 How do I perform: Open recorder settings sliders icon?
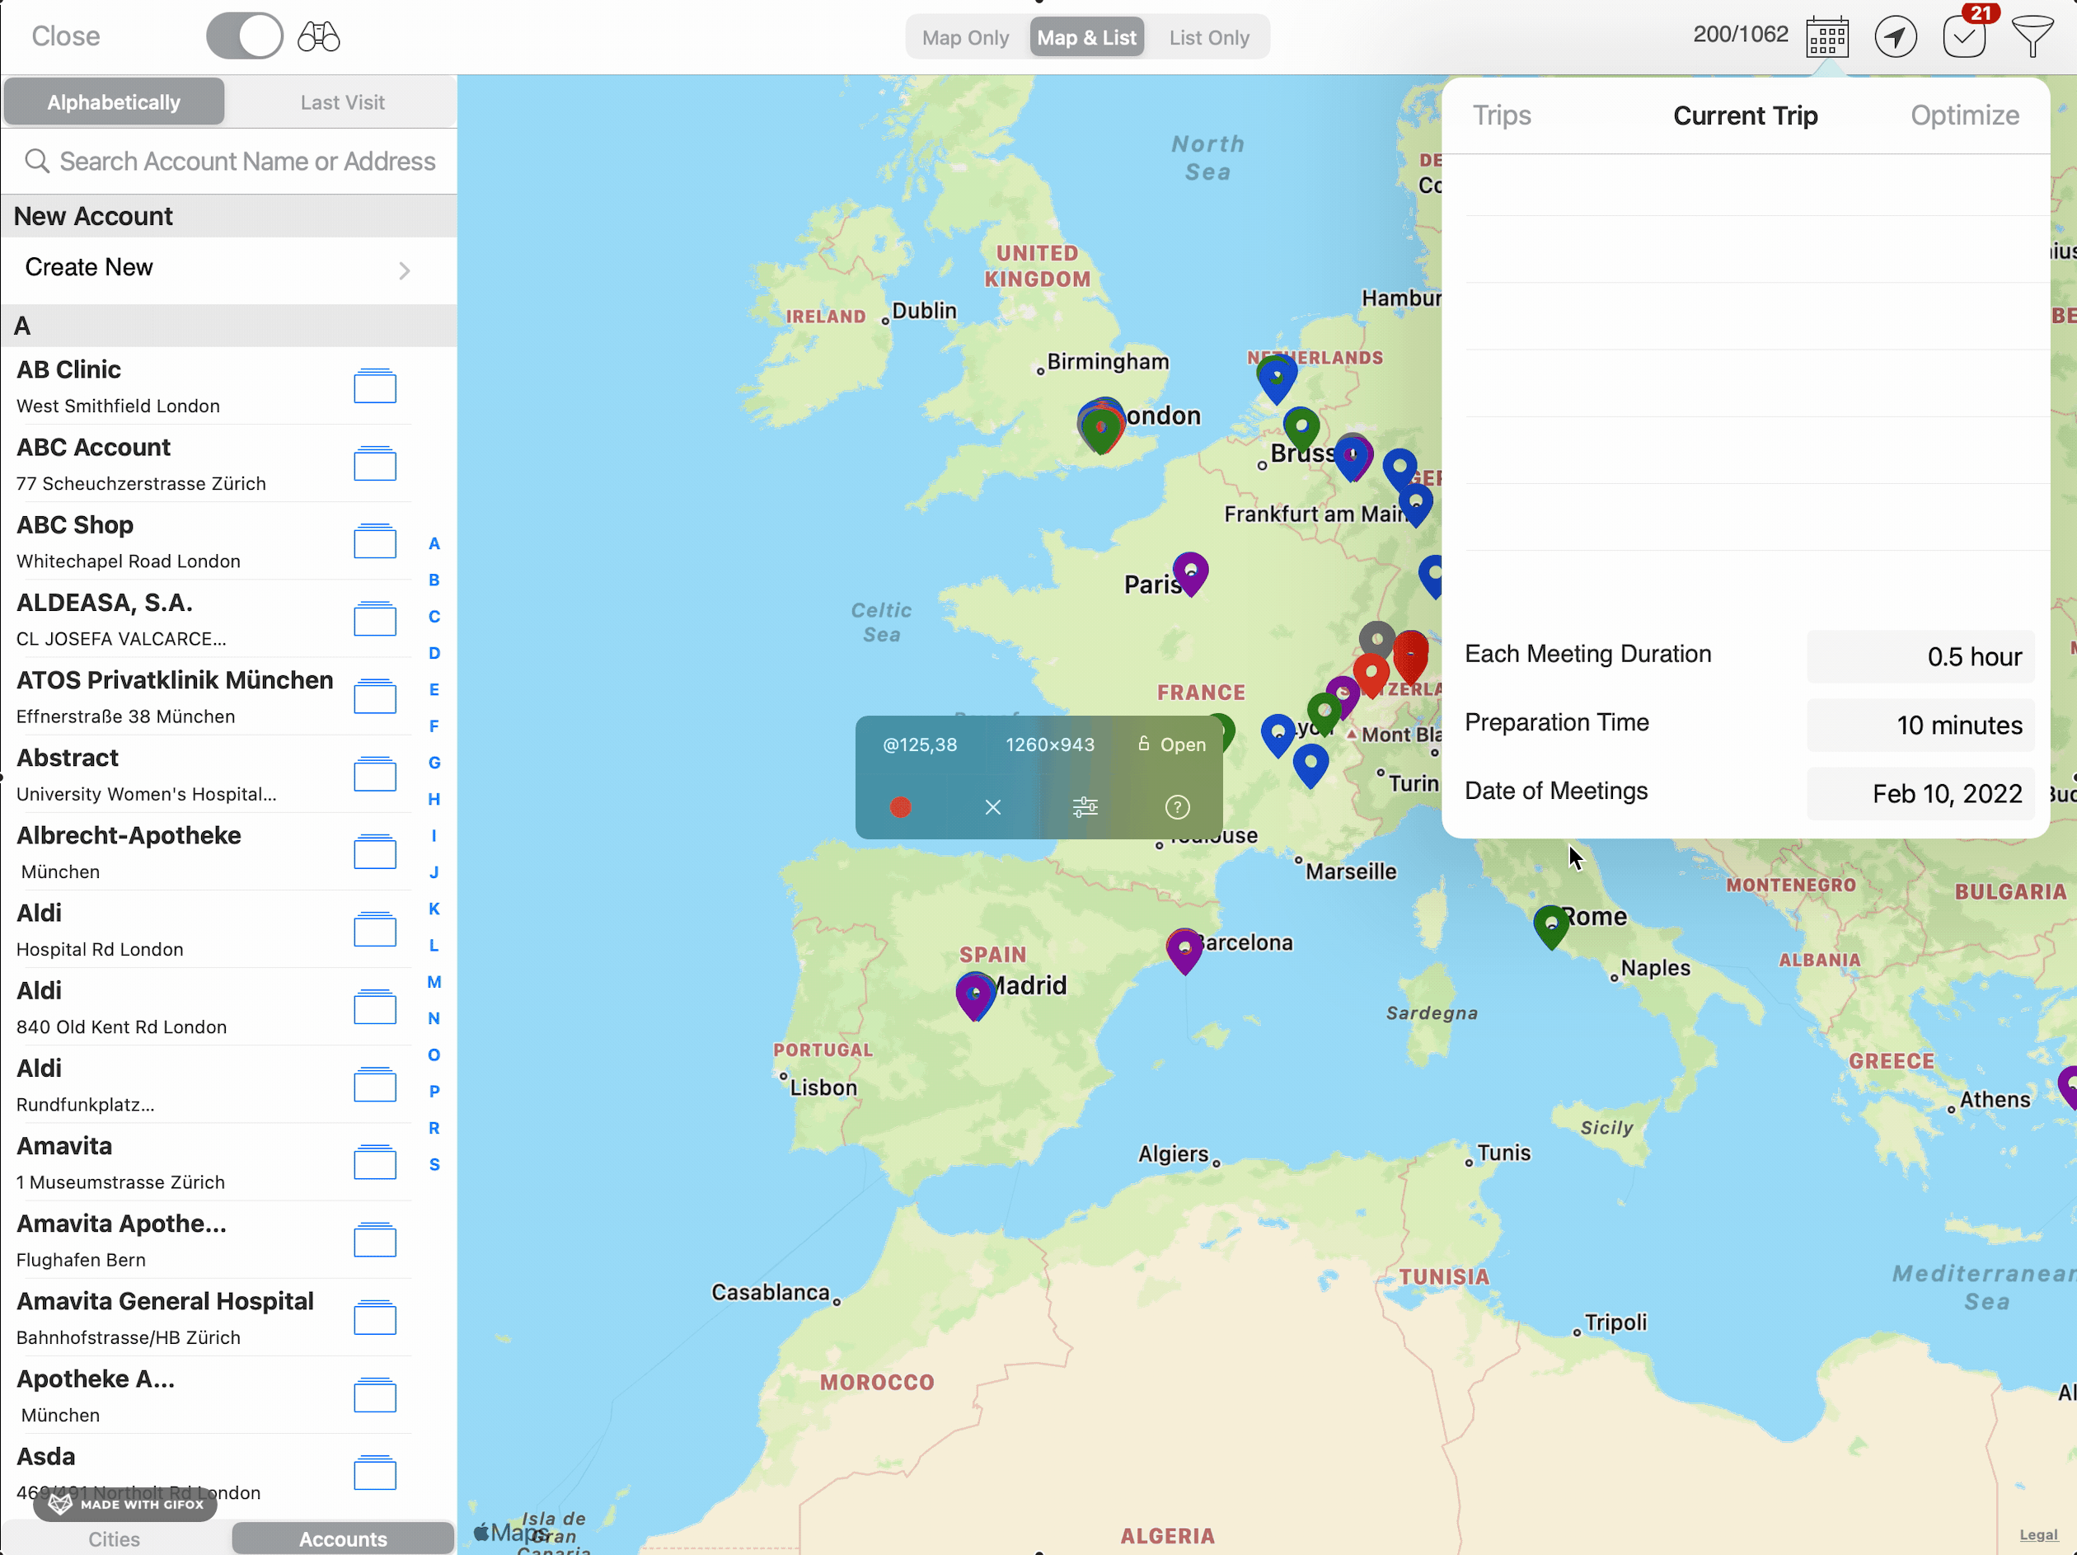1085,807
